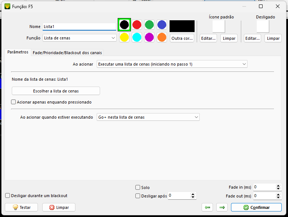Click the Nome text field

79,27
